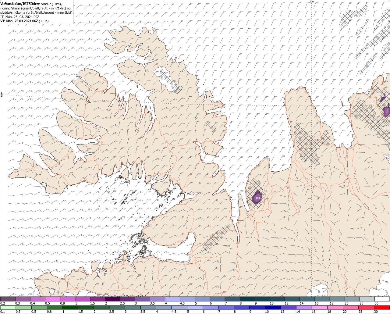Select the darkest green 1–1.5 rain swatch
This screenshot has width=390, height=314.
click(x=70, y=308)
